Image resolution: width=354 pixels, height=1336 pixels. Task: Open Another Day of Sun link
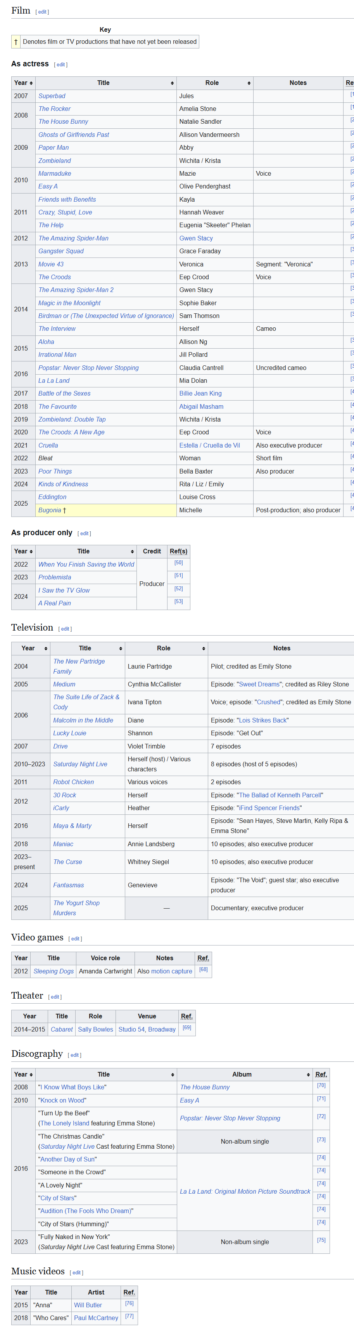tap(68, 1159)
